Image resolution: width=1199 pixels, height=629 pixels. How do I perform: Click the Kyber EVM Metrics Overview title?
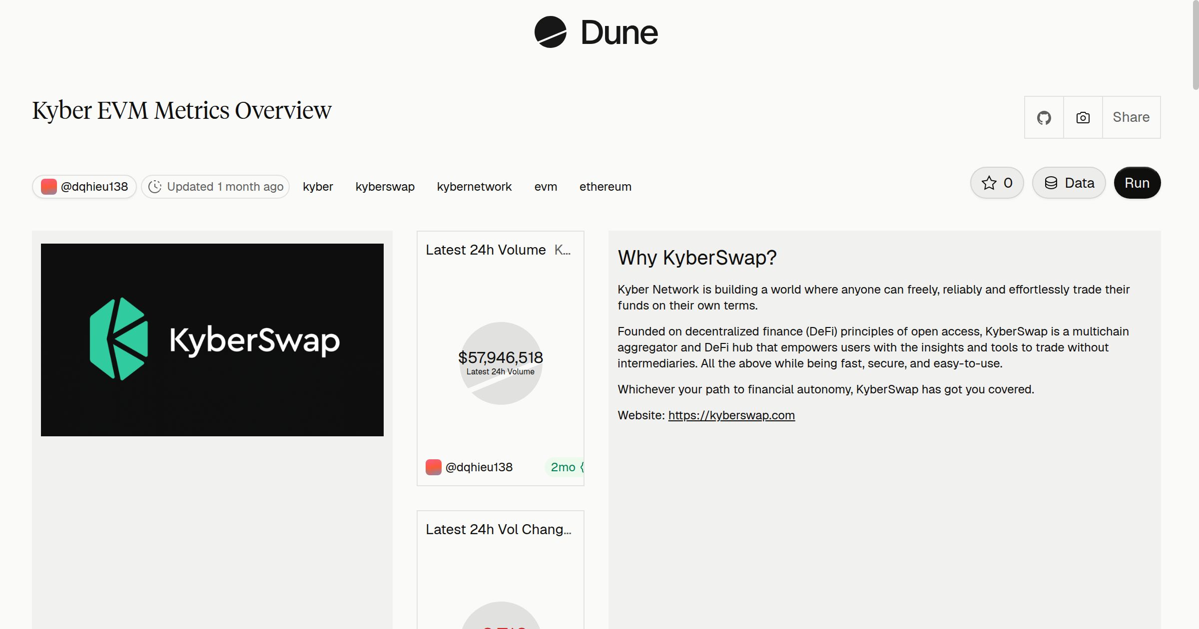[x=182, y=111]
